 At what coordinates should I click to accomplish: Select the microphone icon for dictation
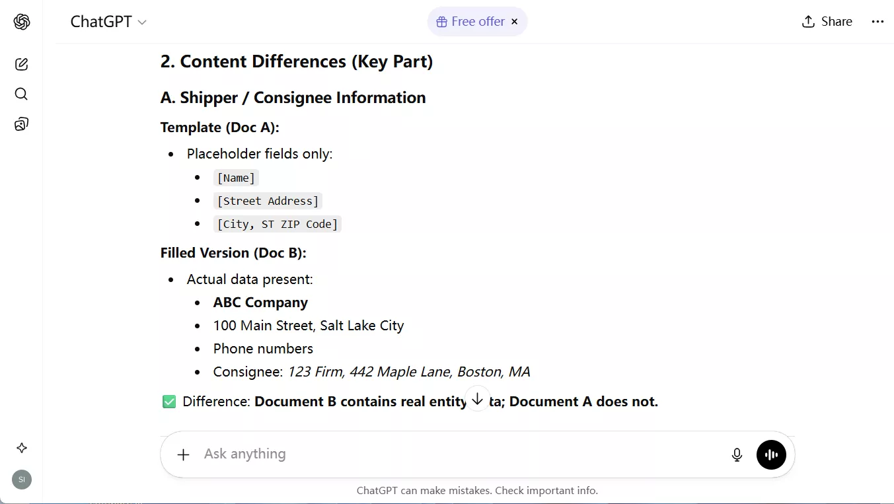click(x=737, y=454)
